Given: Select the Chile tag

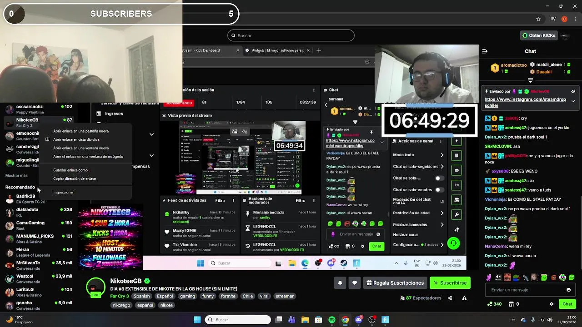Looking at the screenshot, I should (x=247, y=296).
